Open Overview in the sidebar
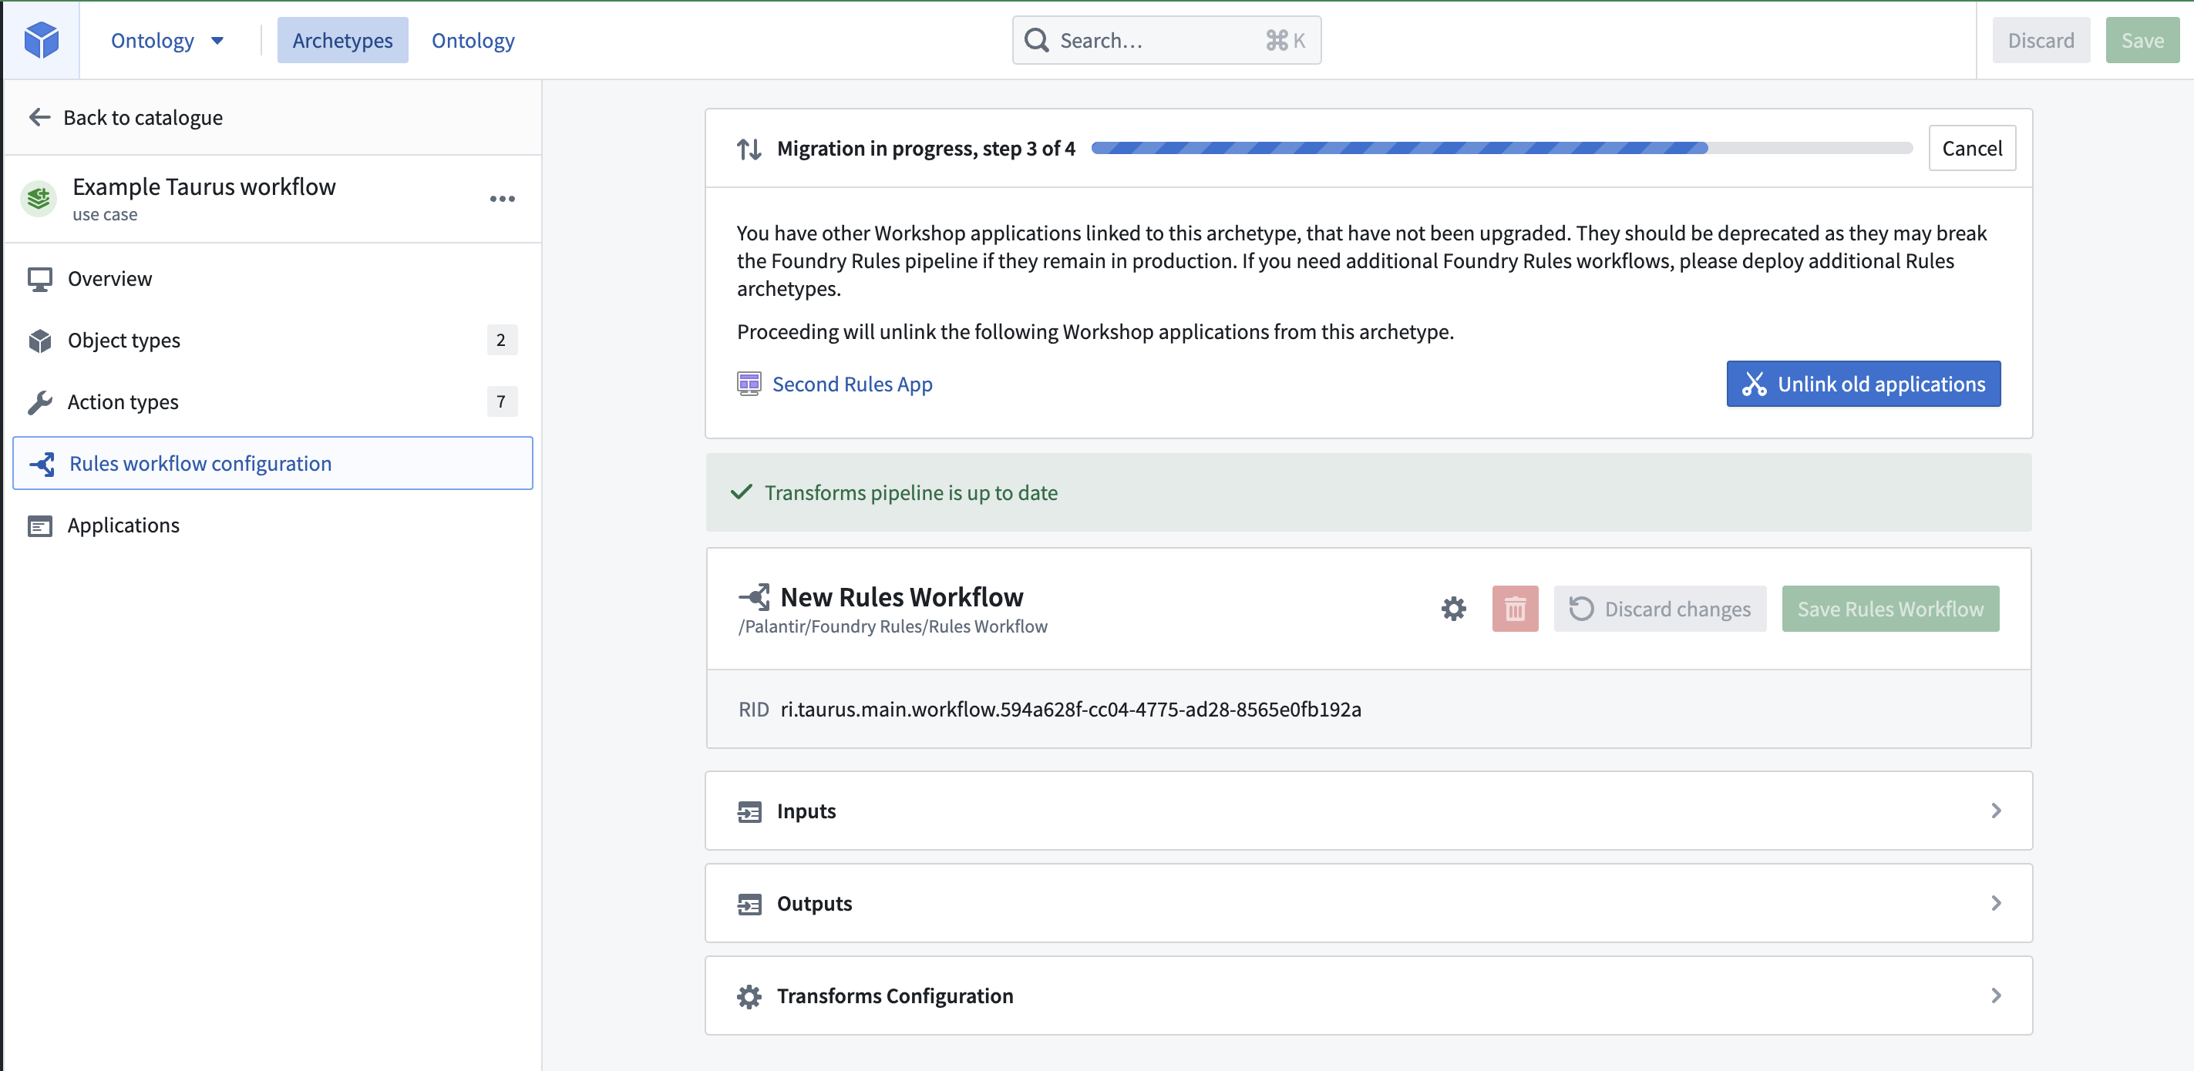 (x=273, y=278)
